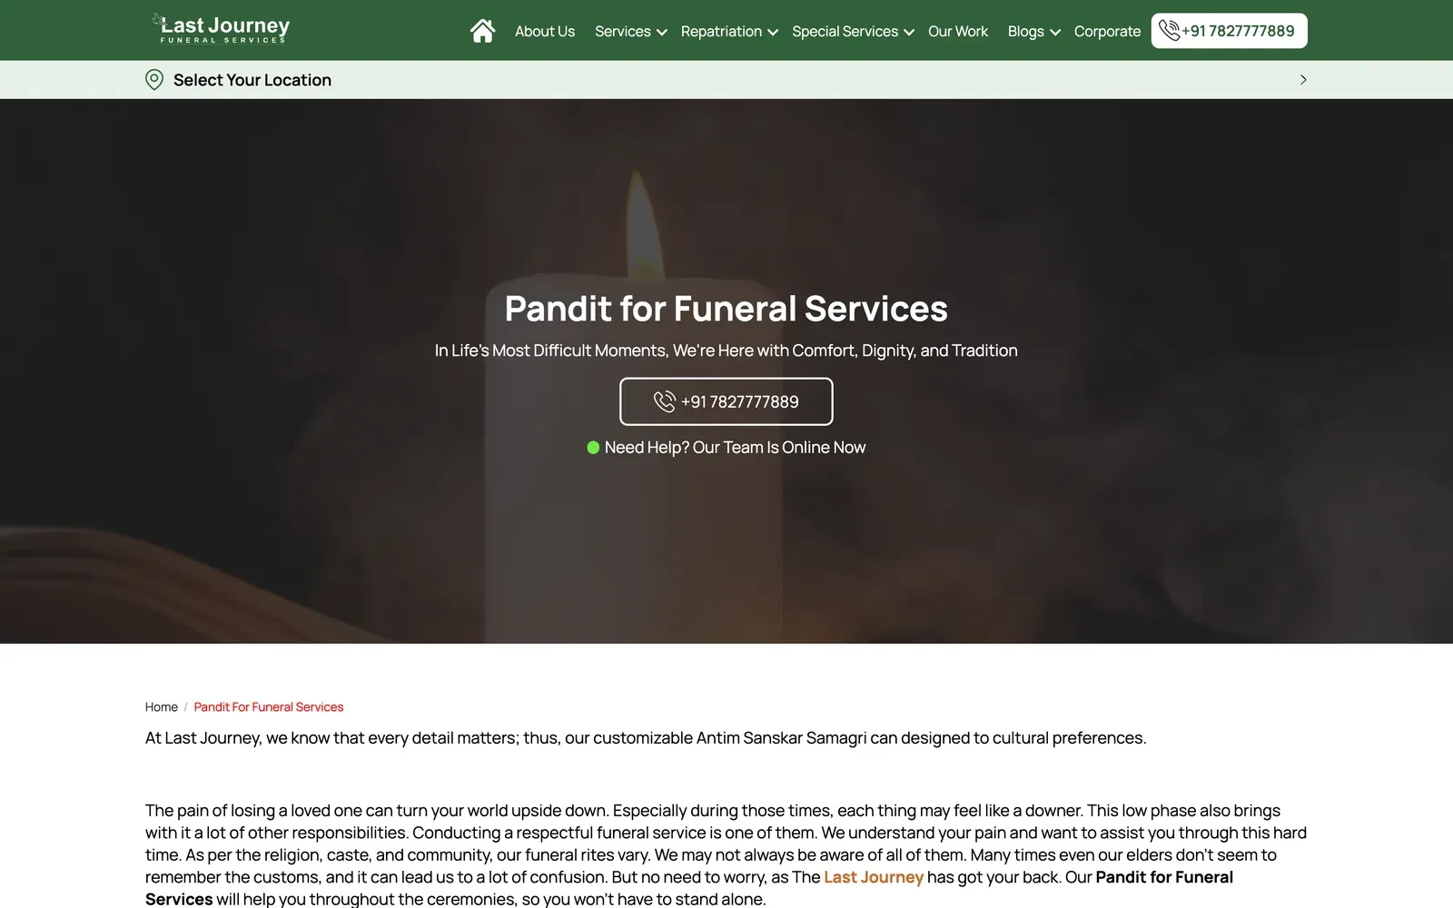Expand the Services dropdown chevron
This screenshot has width=1453, height=908.
tap(662, 32)
